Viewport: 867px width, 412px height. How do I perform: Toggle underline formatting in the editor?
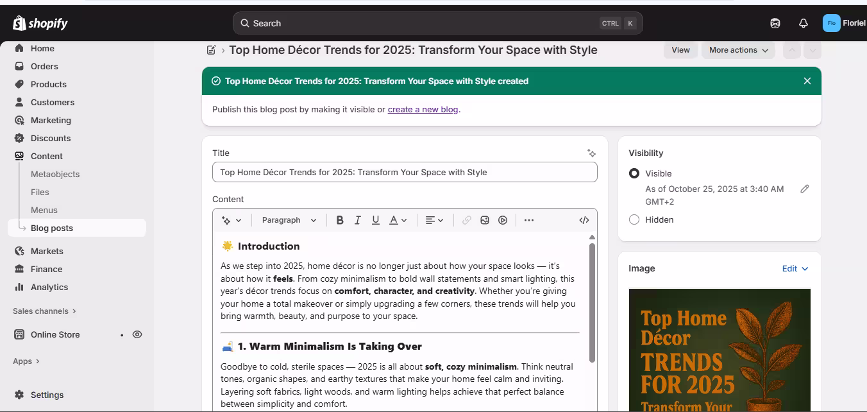coord(376,220)
